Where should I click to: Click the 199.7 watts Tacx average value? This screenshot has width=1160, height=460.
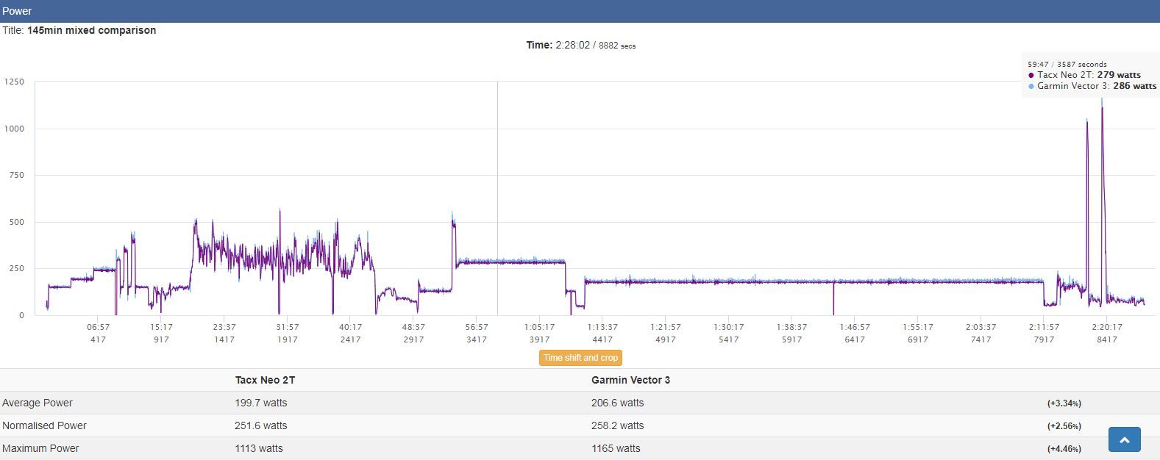[261, 403]
